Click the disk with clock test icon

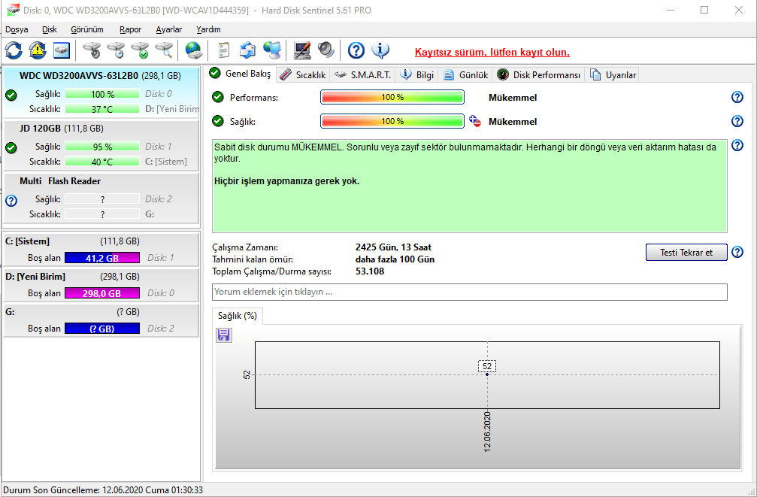click(x=116, y=50)
